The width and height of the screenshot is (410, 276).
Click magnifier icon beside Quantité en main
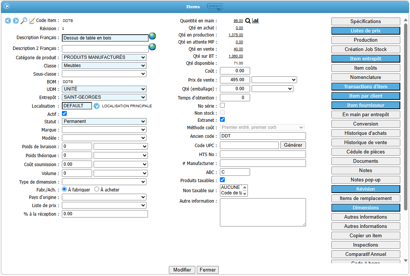[248, 20]
